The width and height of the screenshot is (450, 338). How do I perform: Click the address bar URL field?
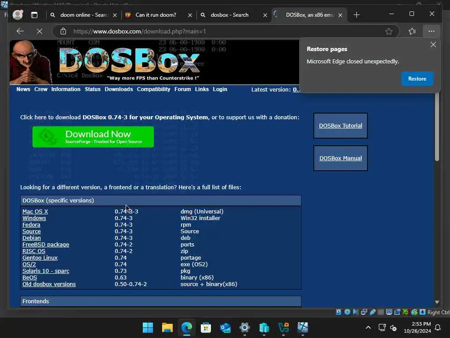click(225, 31)
